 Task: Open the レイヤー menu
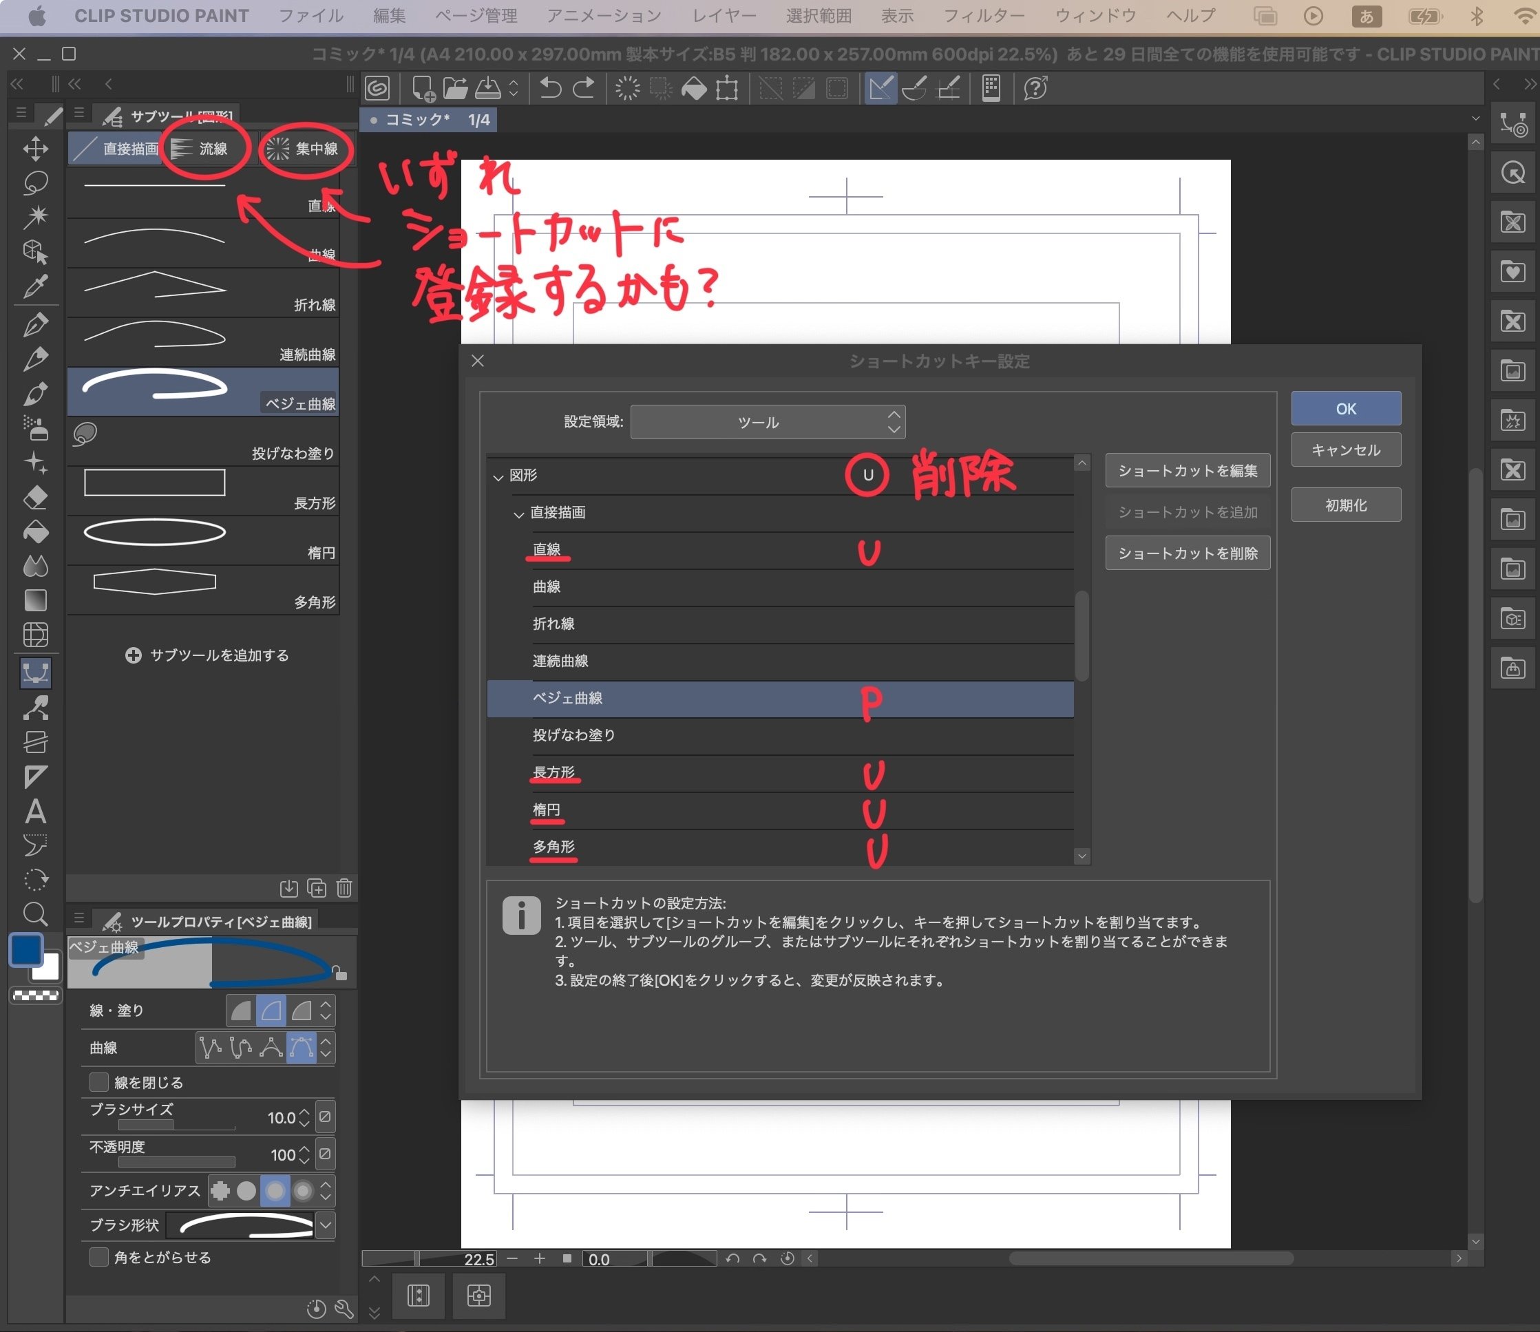[724, 16]
